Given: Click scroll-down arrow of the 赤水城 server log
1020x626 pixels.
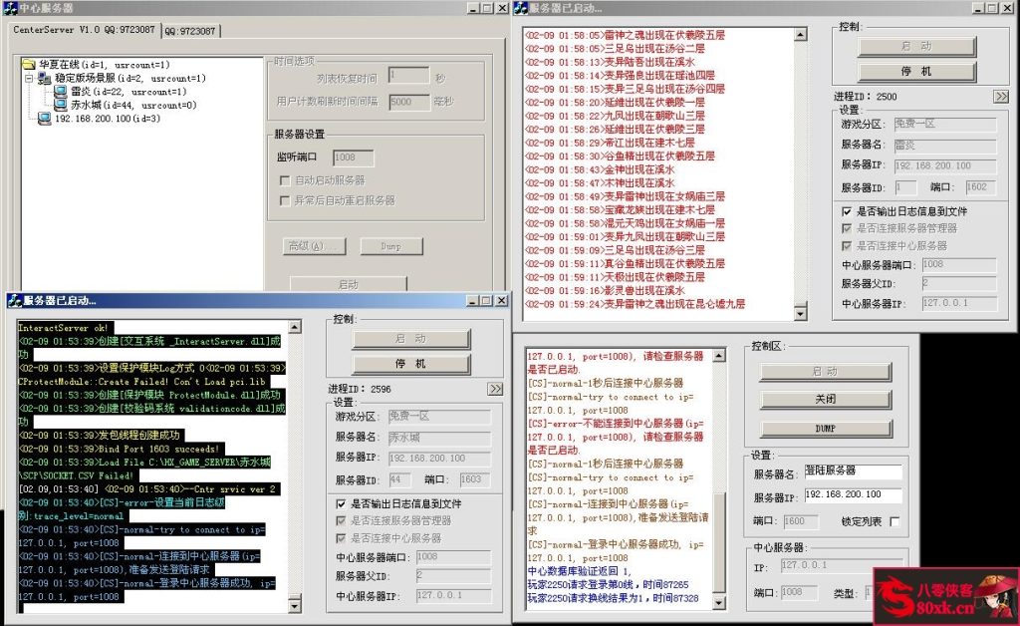Looking at the screenshot, I should 295,606.
